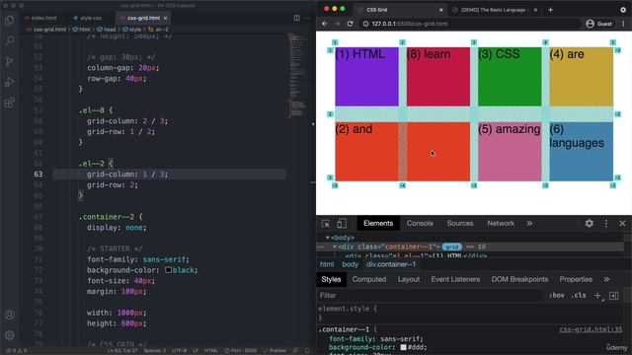Switch to the style.css editor tab
This screenshot has width=632, height=355.
(88, 18)
